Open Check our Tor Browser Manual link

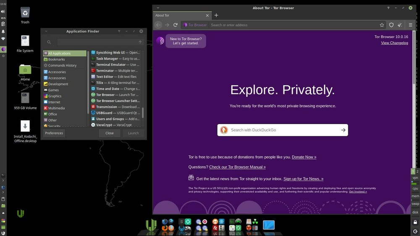[237, 167]
